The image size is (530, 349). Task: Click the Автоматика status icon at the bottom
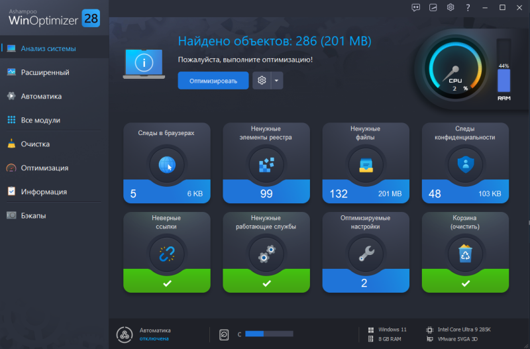pos(125,334)
